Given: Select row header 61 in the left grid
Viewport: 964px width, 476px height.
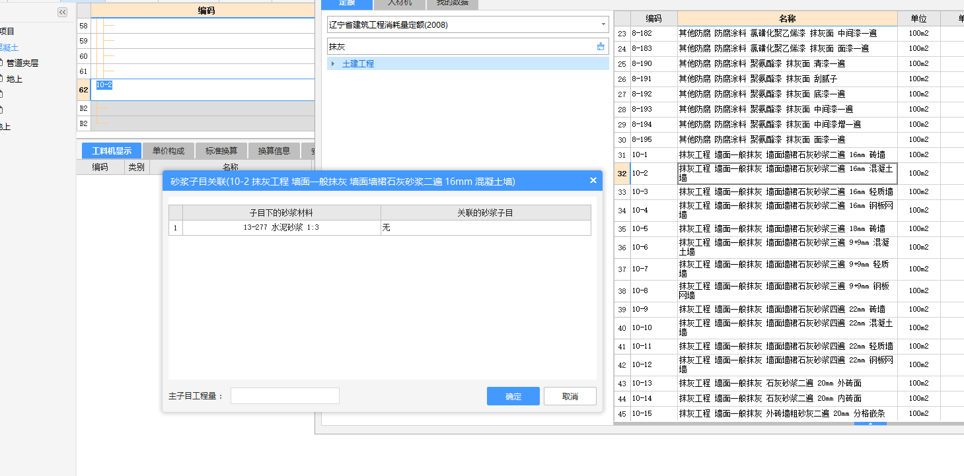Looking at the screenshot, I should click(83, 71).
